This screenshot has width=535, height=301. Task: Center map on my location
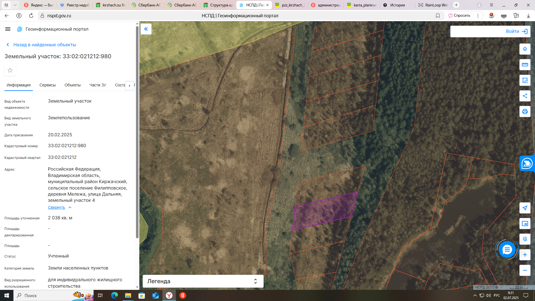click(x=525, y=208)
